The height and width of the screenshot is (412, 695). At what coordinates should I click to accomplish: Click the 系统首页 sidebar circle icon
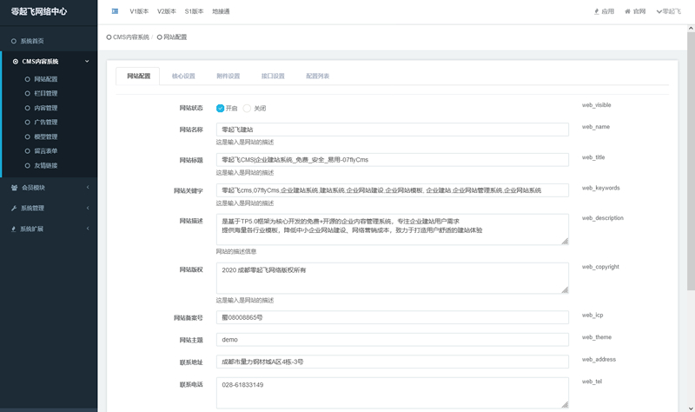[x=14, y=41]
